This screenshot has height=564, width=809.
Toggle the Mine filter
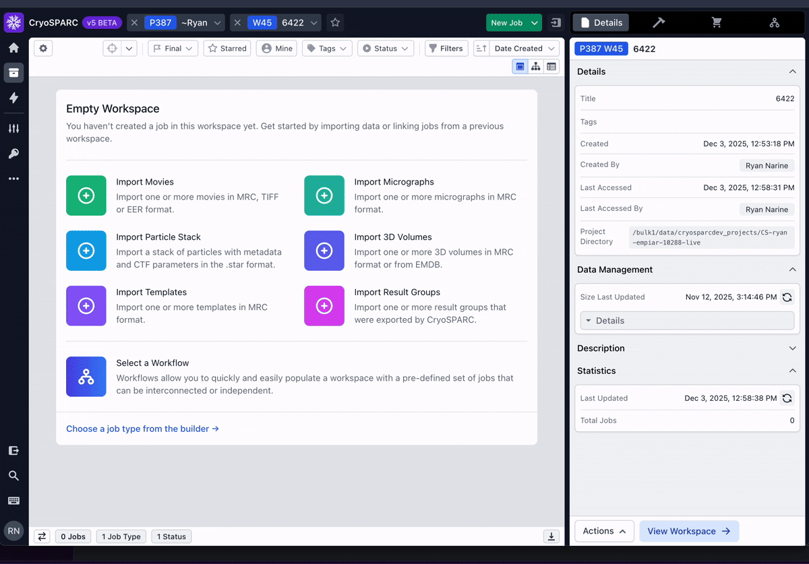[276, 49]
